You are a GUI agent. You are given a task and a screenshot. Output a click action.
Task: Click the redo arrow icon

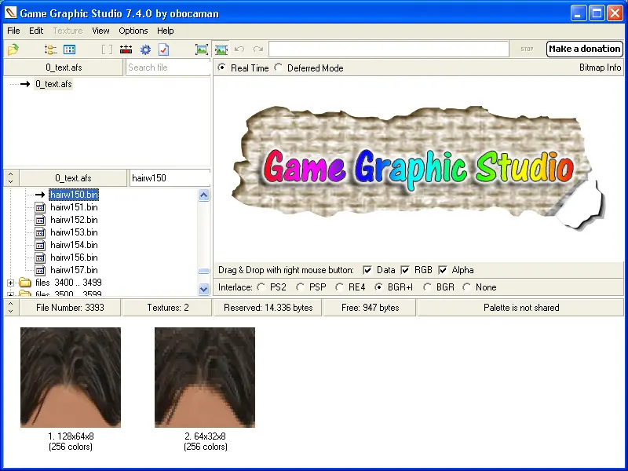[x=258, y=49]
